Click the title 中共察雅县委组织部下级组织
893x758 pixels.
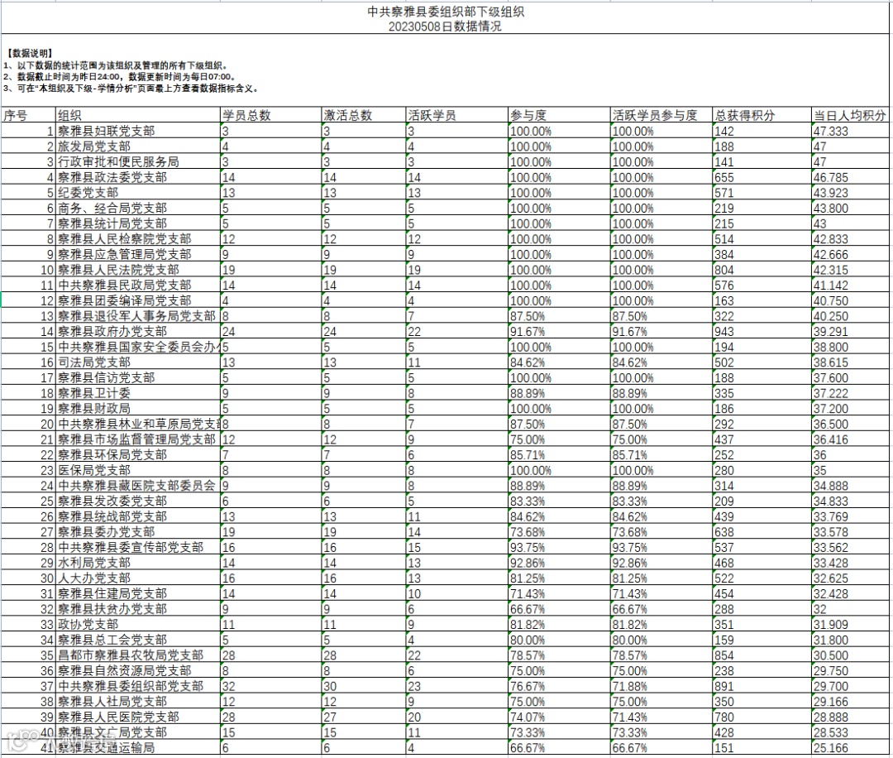(x=446, y=12)
